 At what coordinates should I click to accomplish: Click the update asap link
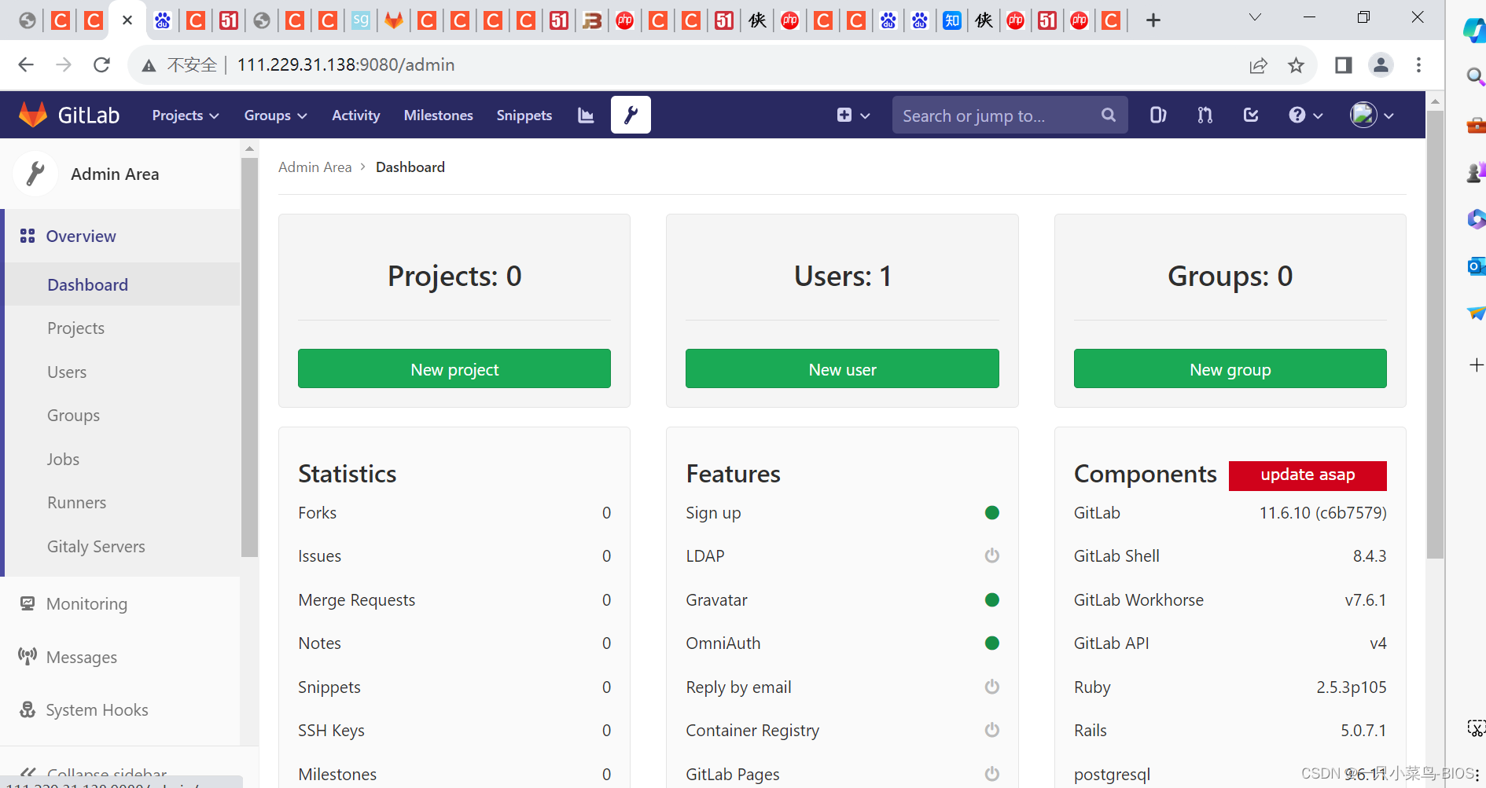coord(1307,475)
